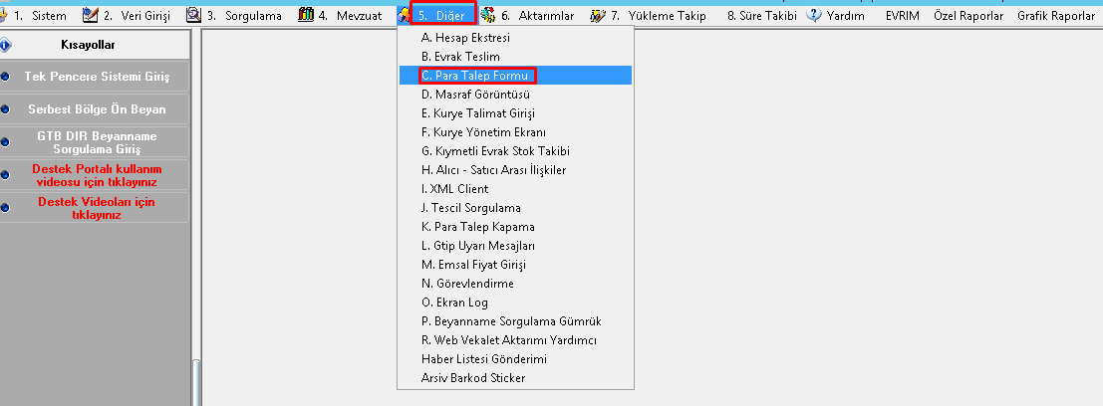Screen dimensions: 1103x406
Task: Click bullet icon beside Serbest Bölge Ön Beyan
Action: pyautogui.click(x=6, y=109)
